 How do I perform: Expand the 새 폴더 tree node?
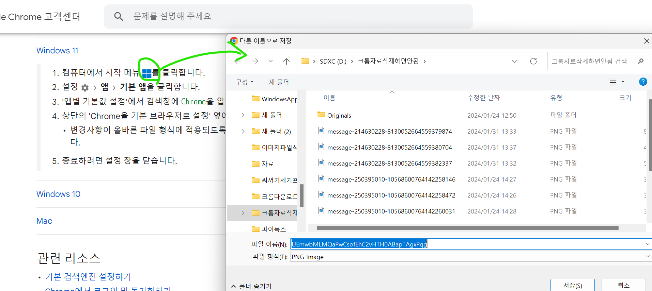tap(243, 115)
